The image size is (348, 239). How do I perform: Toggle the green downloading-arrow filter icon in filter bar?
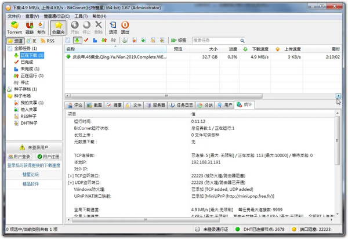point(77,40)
